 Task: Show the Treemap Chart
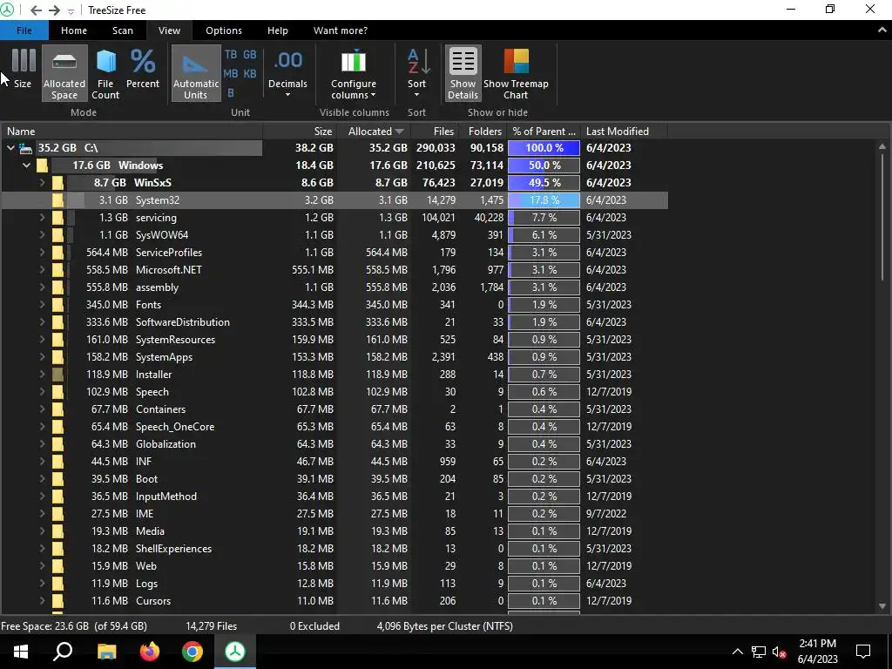click(x=516, y=73)
